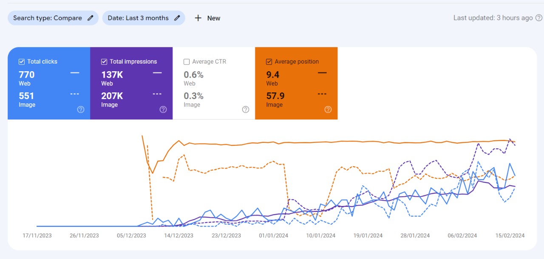Open help icon in Total clicks card

81,109
